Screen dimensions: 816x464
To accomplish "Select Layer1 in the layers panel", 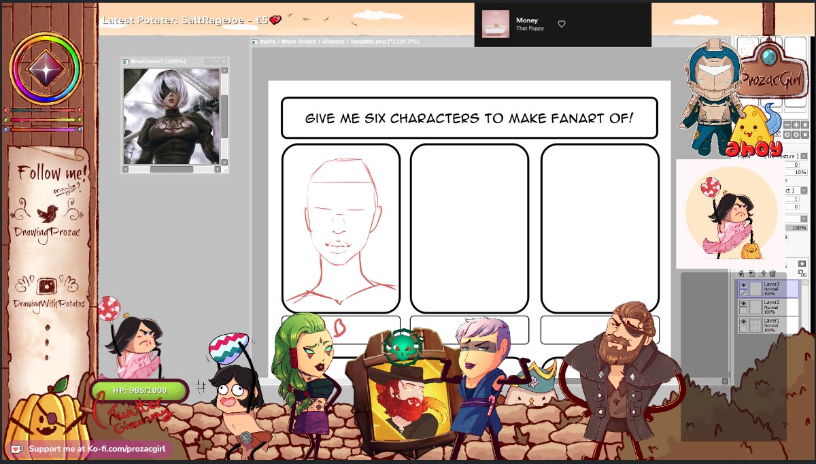I will [x=768, y=325].
